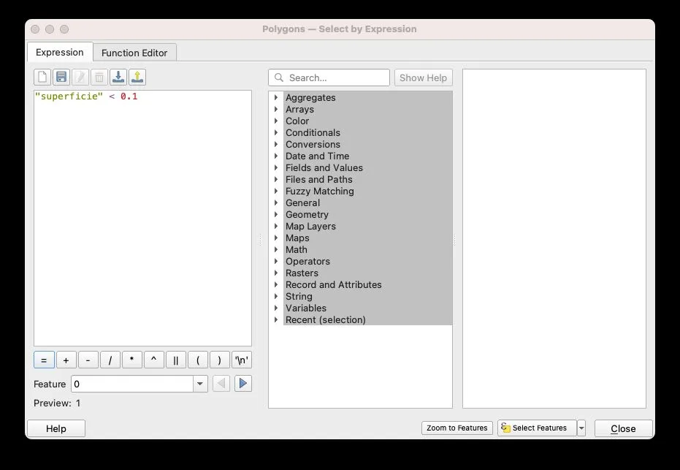
Task: Open the Feature combo box dropdown
Action: [200, 384]
